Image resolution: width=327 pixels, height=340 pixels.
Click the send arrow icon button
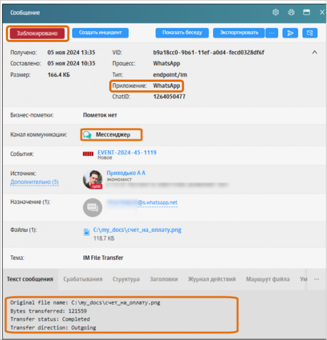pyautogui.click(x=290, y=33)
